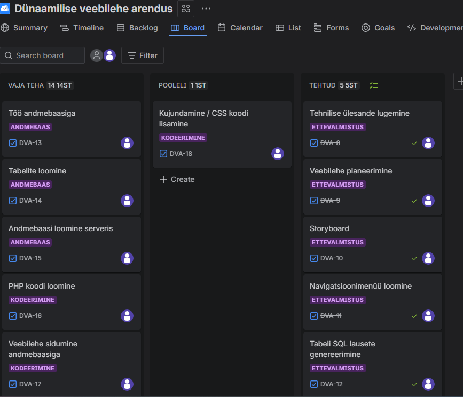Click the ANDMEBAAS label on Tabelite loomine
463x397 pixels.
(30, 185)
